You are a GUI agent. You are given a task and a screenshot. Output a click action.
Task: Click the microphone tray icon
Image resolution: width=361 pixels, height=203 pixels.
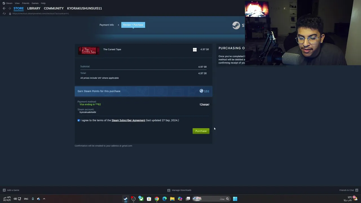[33, 199]
